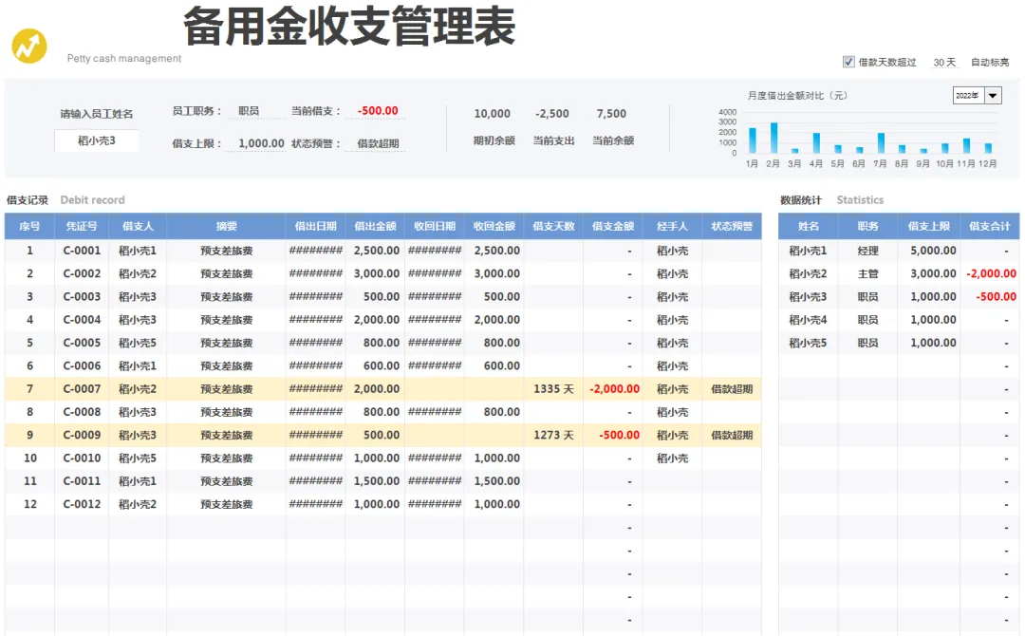Select the 收回日期 column header

pyautogui.click(x=435, y=226)
